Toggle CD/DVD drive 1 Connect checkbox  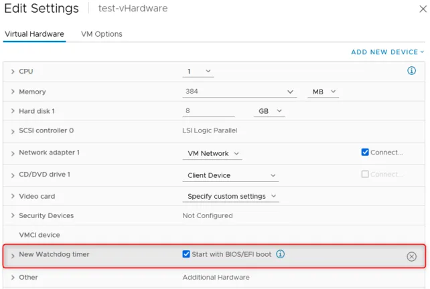[x=365, y=174]
